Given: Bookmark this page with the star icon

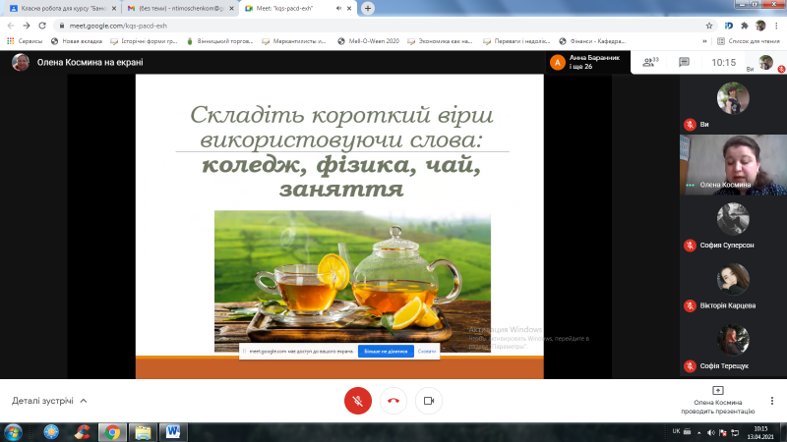Looking at the screenshot, I should coord(709,26).
